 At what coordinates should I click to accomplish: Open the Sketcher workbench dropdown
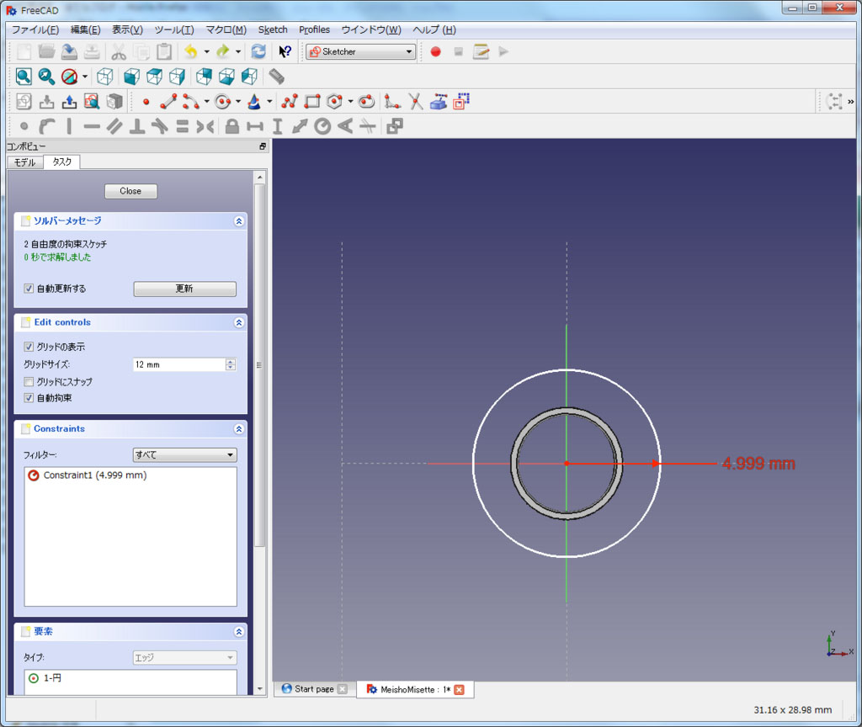point(361,51)
